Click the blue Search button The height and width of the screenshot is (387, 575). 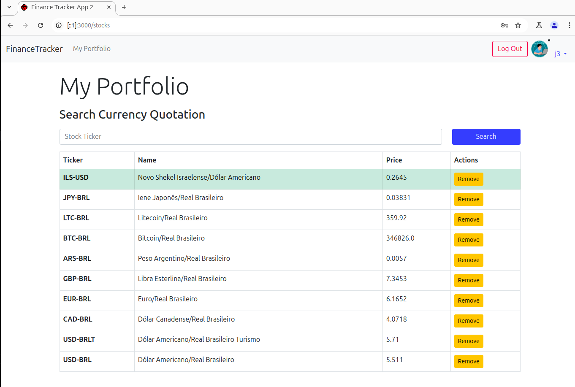coord(486,137)
